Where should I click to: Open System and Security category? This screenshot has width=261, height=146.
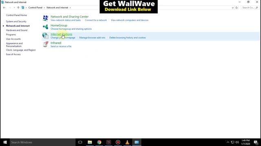coord(16,21)
